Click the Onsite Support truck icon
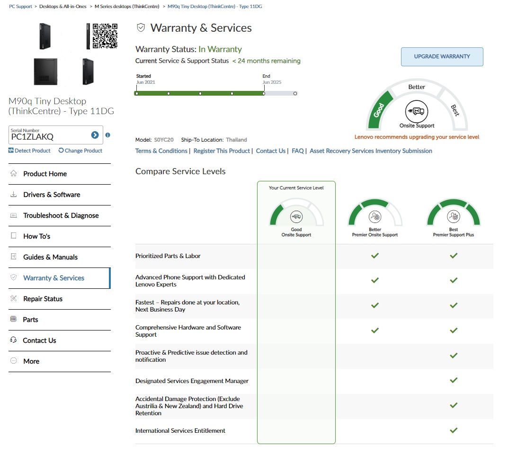The image size is (517, 455). (417, 111)
